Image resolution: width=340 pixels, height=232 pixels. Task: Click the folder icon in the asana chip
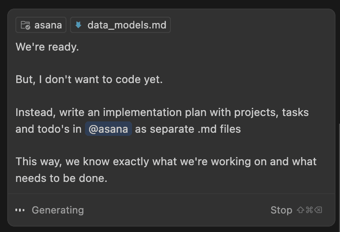25,25
